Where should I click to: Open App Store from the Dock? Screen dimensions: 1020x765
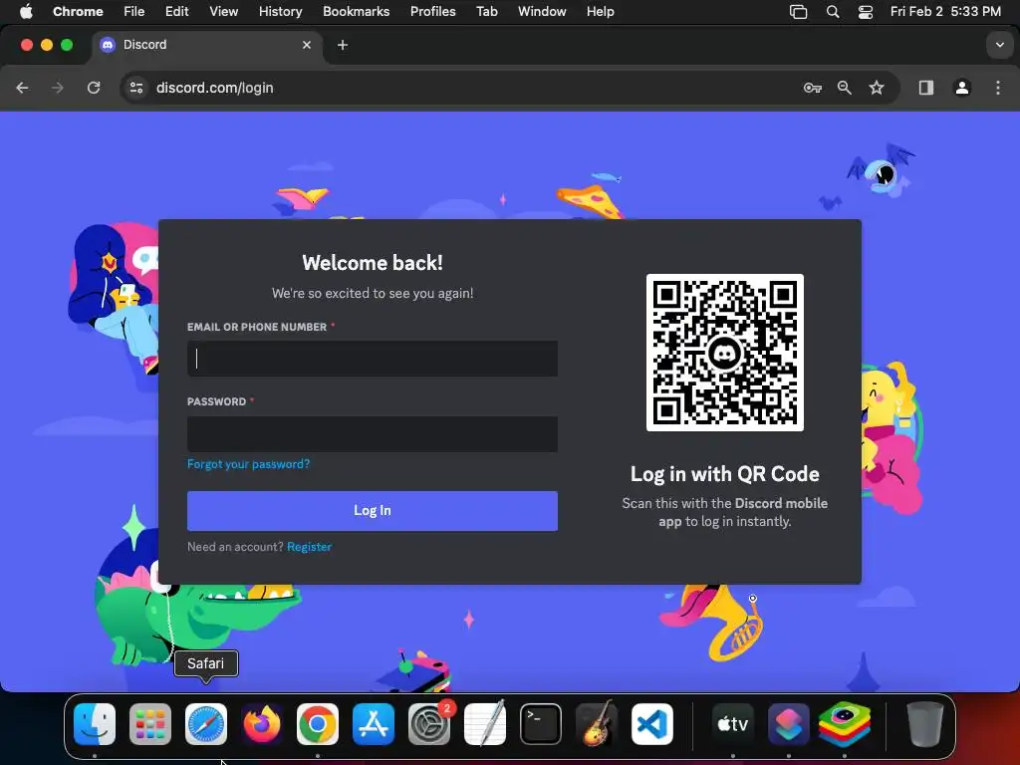(374, 724)
